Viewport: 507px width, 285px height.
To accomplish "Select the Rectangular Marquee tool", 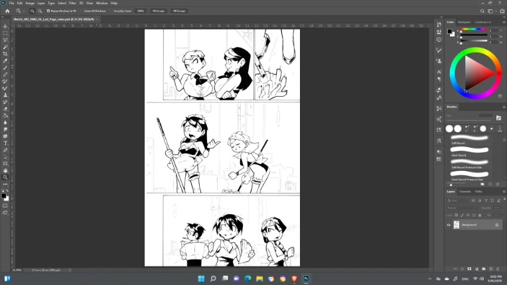I will pyautogui.click(x=5, y=33).
